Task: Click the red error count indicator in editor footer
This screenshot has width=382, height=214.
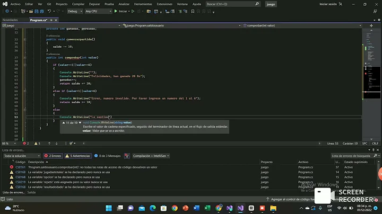Action: click(26, 144)
